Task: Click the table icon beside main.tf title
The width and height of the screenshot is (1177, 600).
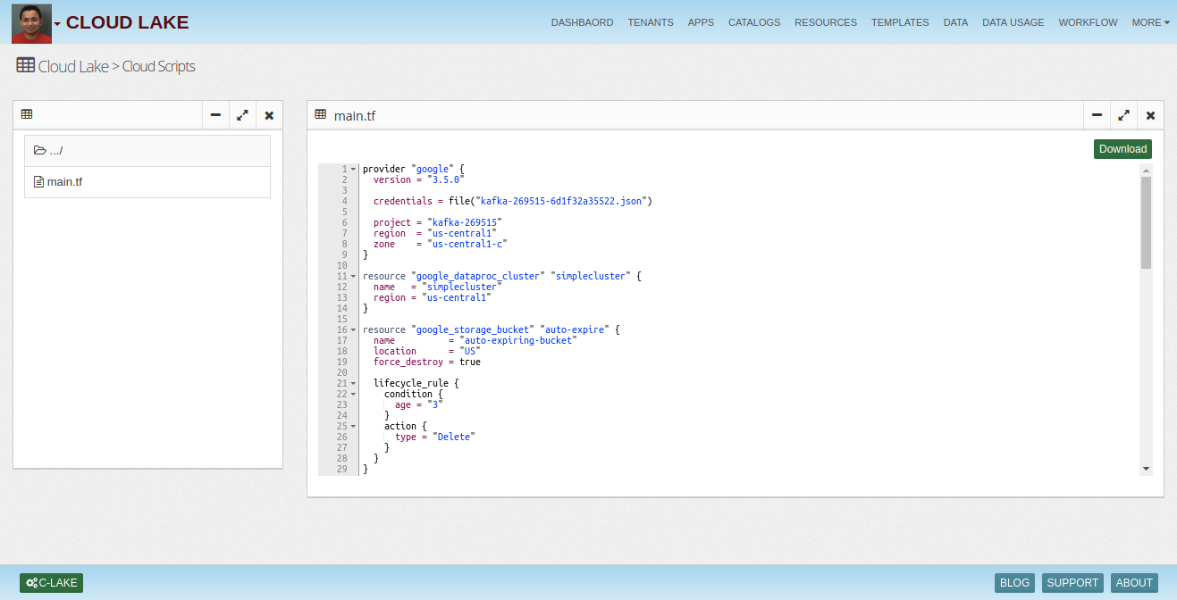Action: click(321, 114)
